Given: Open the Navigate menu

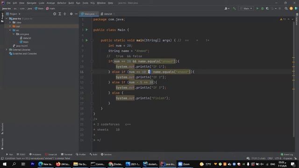Looking at the screenshot, I should (31, 3).
